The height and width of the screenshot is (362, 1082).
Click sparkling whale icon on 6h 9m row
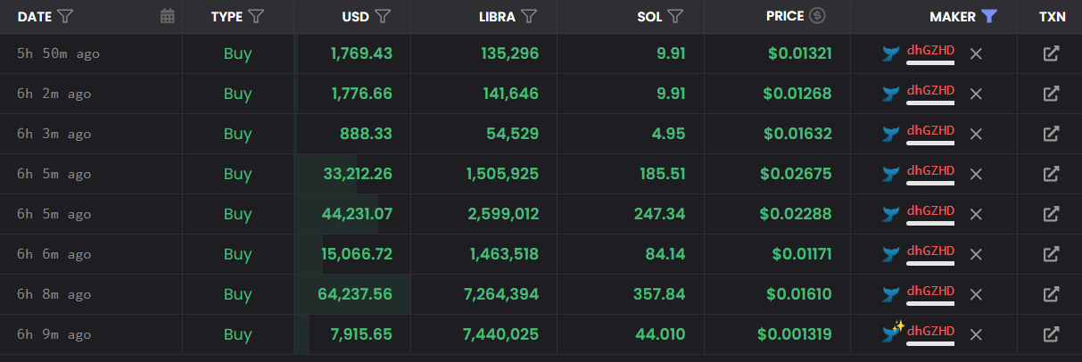pos(893,332)
